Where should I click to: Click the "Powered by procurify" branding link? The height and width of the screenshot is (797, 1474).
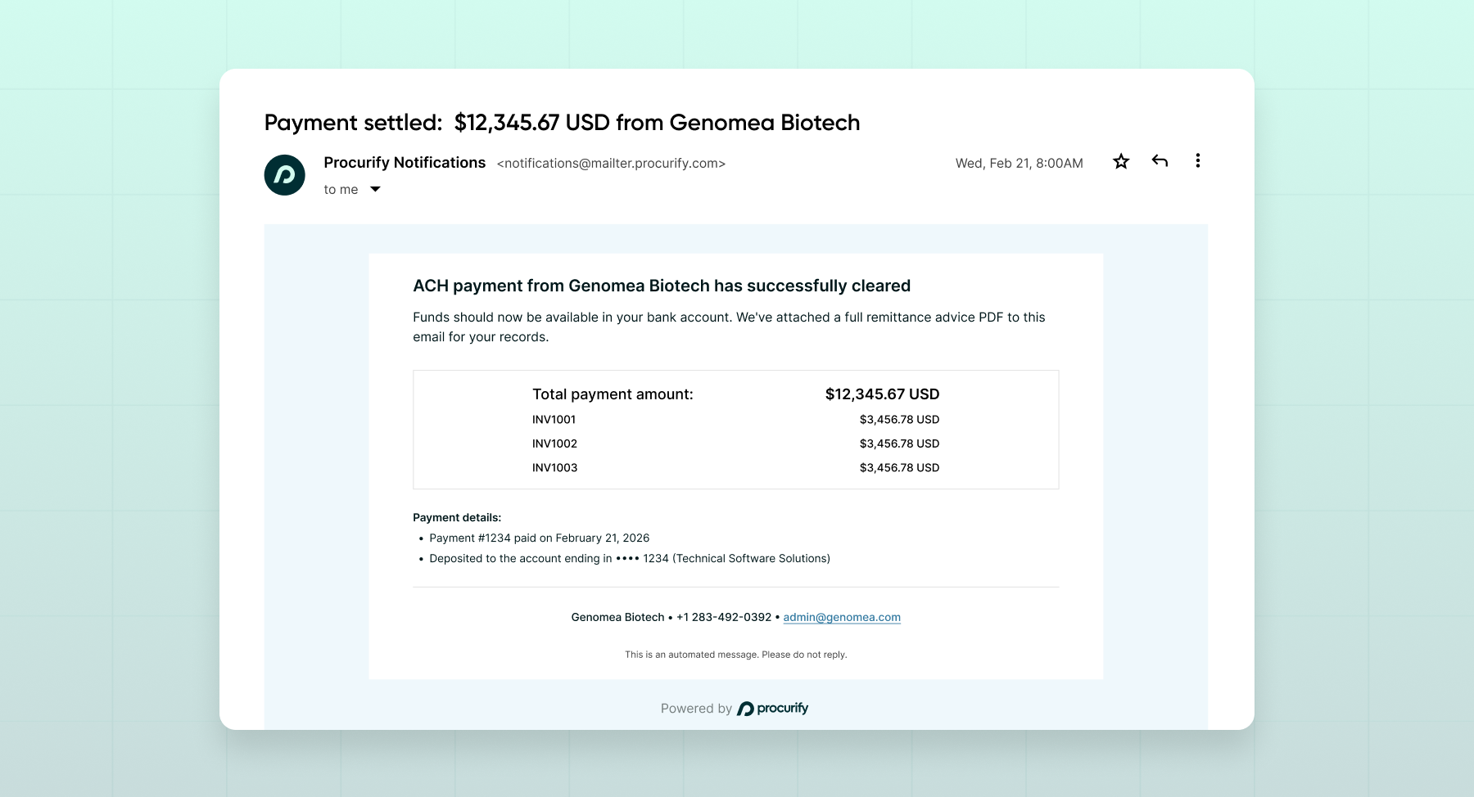(734, 708)
